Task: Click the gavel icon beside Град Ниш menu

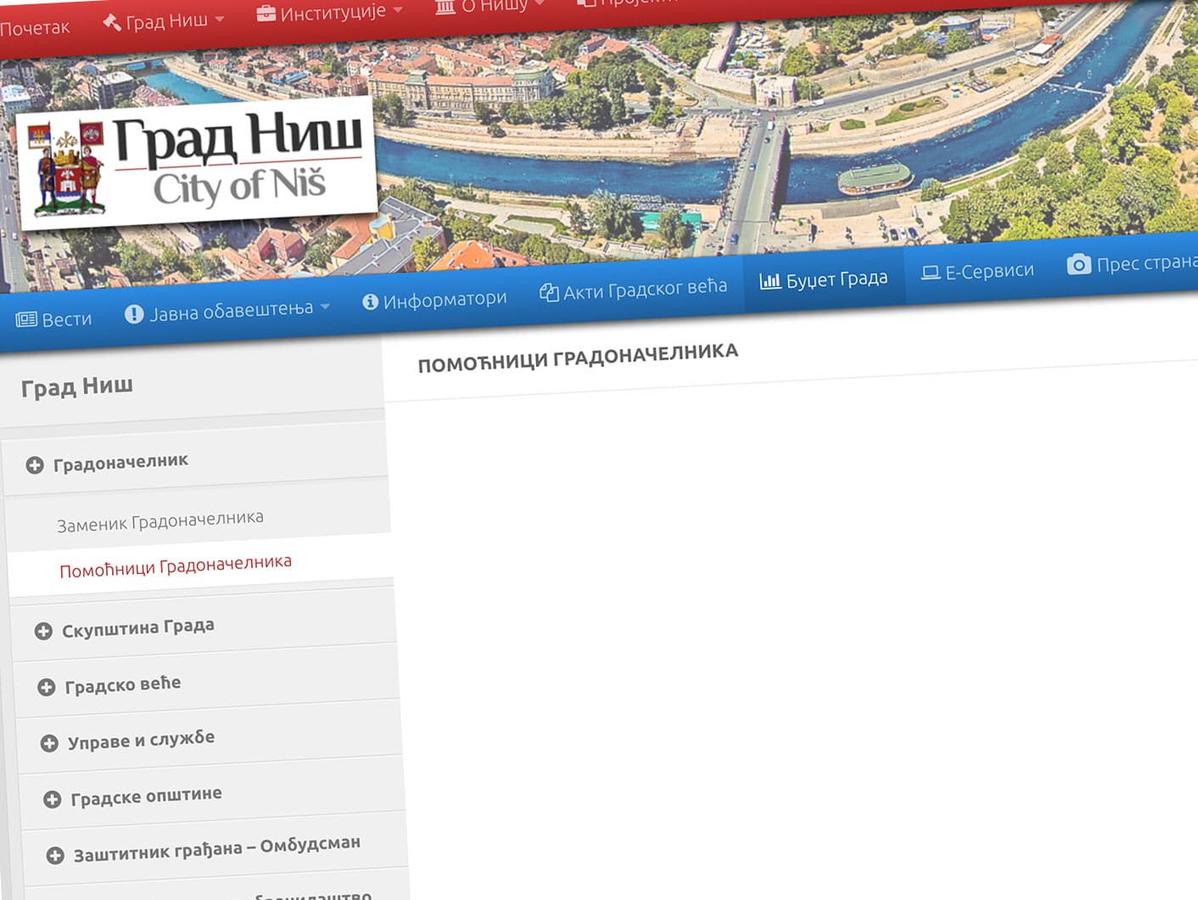Action: pyautogui.click(x=111, y=22)
